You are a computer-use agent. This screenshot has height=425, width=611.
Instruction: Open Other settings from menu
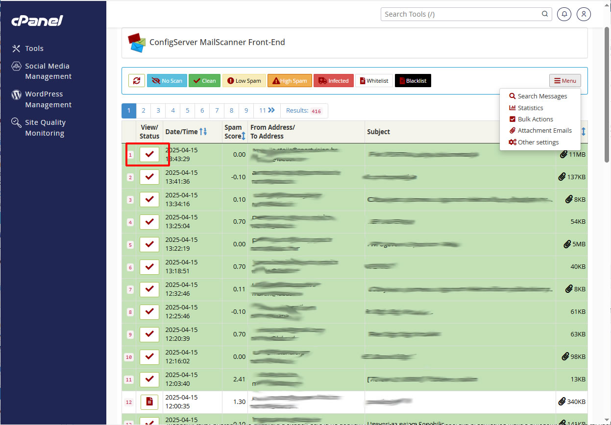(x=534, y=142)
